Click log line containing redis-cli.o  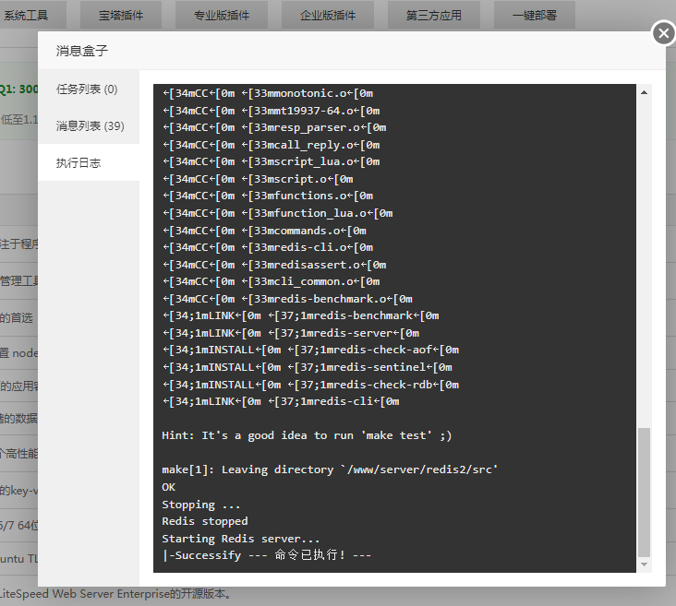point(268,247)
